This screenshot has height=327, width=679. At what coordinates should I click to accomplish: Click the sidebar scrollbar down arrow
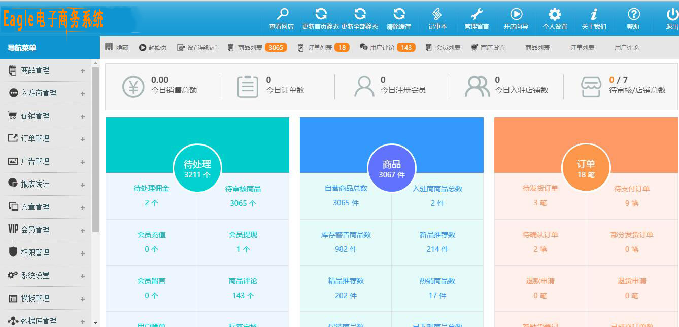(x=95, y=322)
